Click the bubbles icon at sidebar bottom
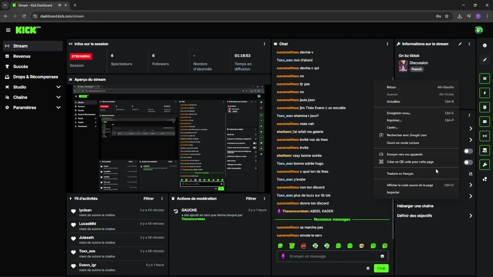The width and height of the screenshot is (493, 277). 485,179
